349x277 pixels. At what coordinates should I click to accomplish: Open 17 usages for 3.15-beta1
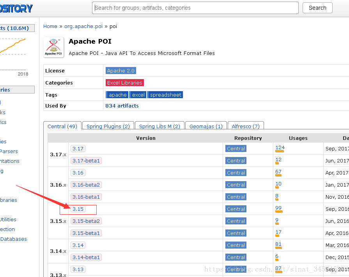pyautogui.click(x=278, y=232)
